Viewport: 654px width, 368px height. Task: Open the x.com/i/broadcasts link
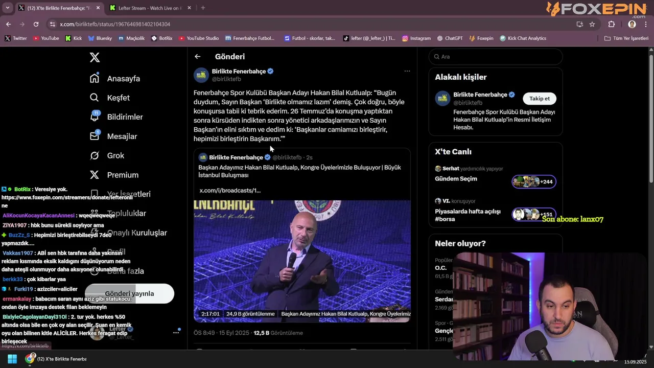230,190
